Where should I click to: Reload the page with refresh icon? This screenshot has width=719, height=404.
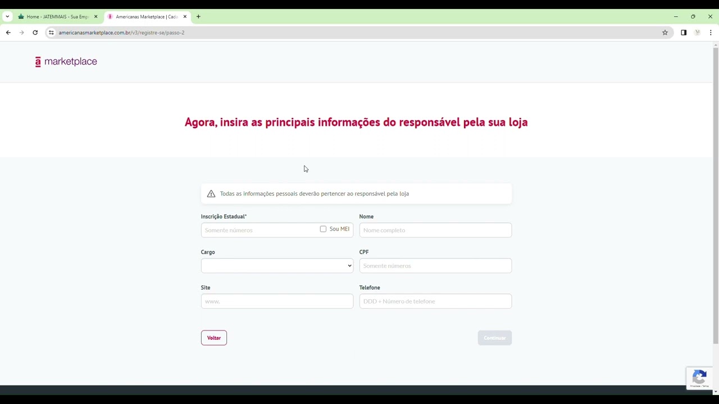pyautogui.click(x=35, y=33)
